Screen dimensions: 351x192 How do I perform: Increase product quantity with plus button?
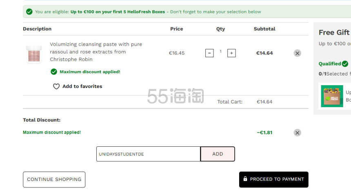[x=231, y=53]
